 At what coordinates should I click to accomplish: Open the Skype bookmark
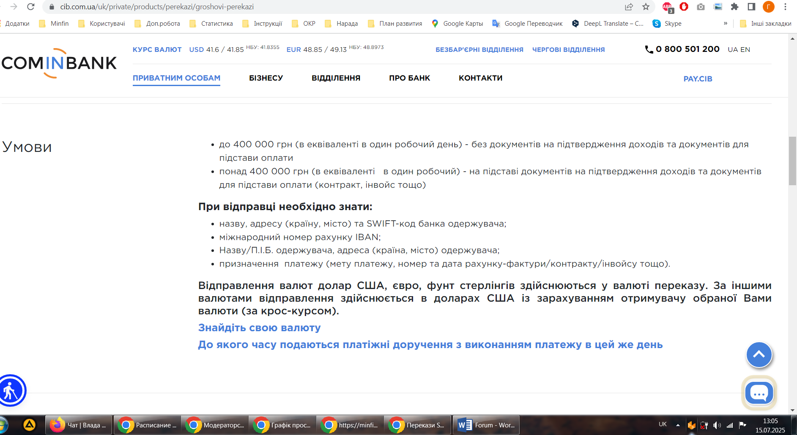(x=667, y=24)
